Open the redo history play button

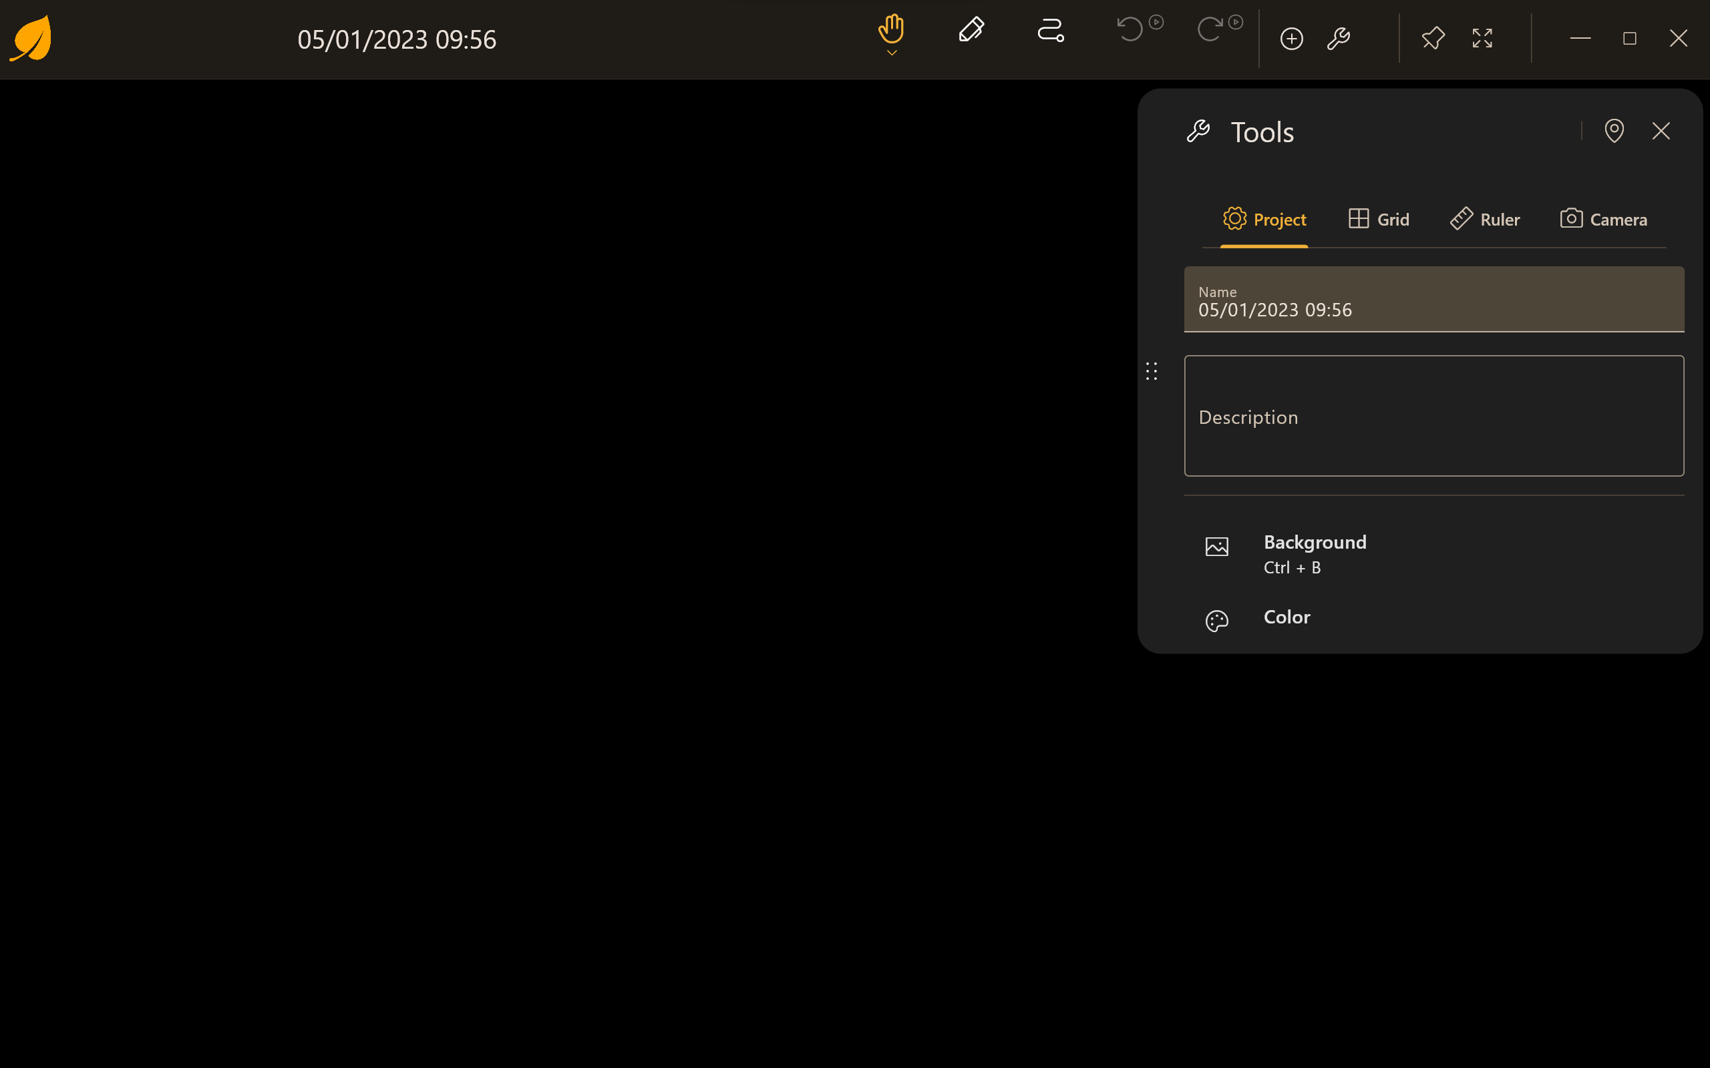pyautogui.click(x=1236, y=22)
